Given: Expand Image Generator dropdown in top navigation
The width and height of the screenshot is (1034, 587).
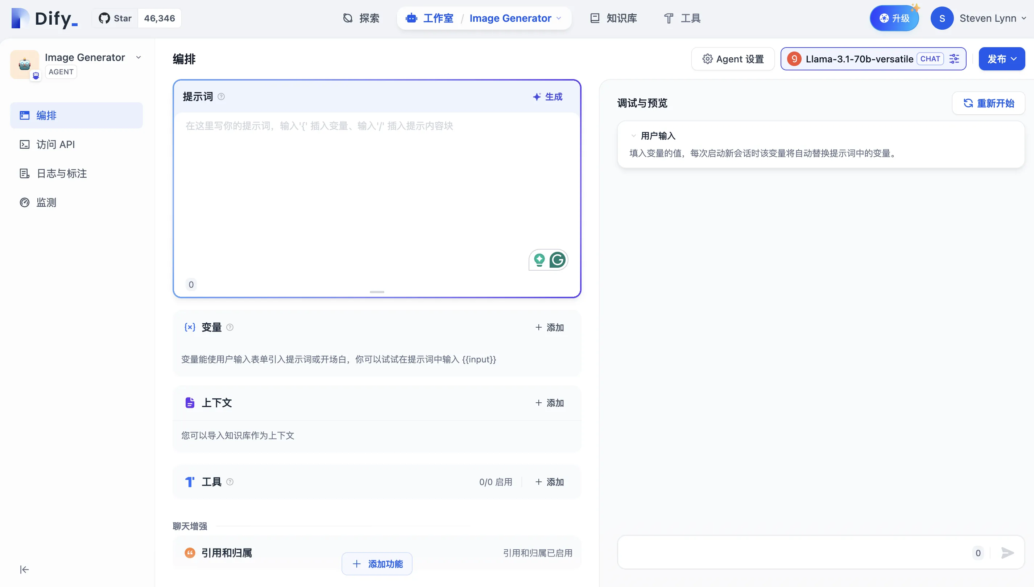Looking at the screenshot, I should tap(559, 18).
